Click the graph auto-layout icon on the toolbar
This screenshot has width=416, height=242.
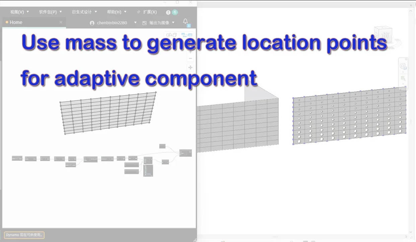click(x=186, y=35)
